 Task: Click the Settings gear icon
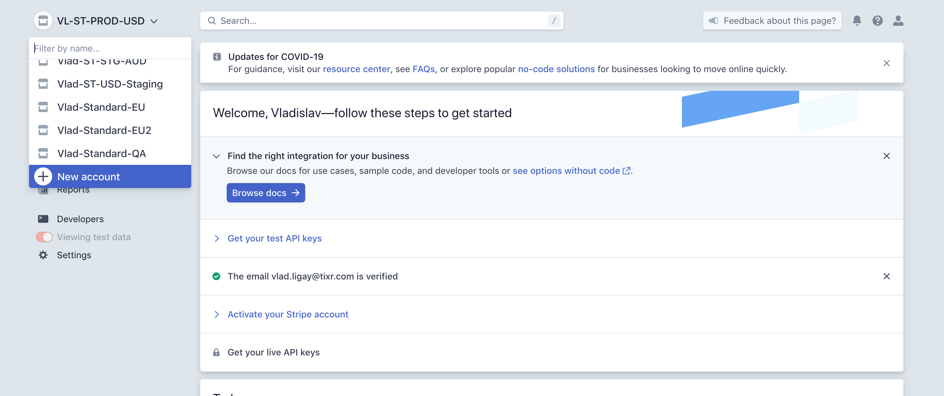coord(43,255)
